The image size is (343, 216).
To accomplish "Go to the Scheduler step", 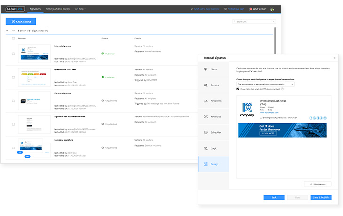I will coord(214,132).
